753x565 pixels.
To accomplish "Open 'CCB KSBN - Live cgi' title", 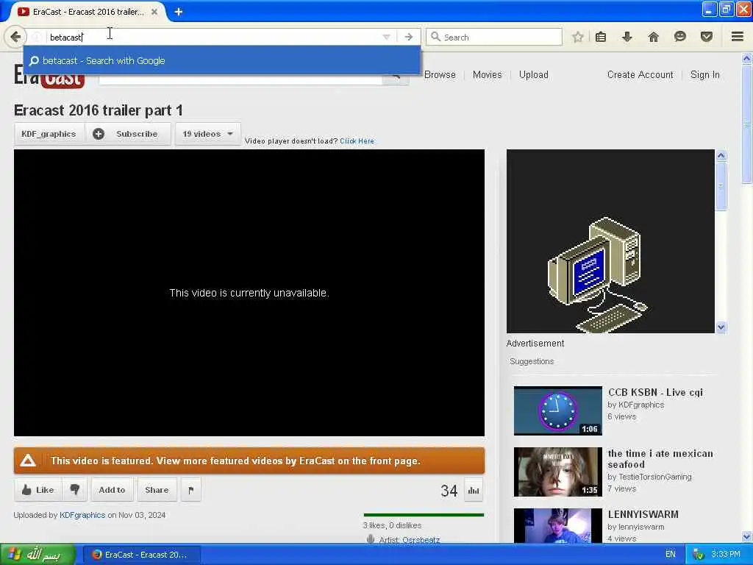I will pyautogui.click(x=655, y=392).
